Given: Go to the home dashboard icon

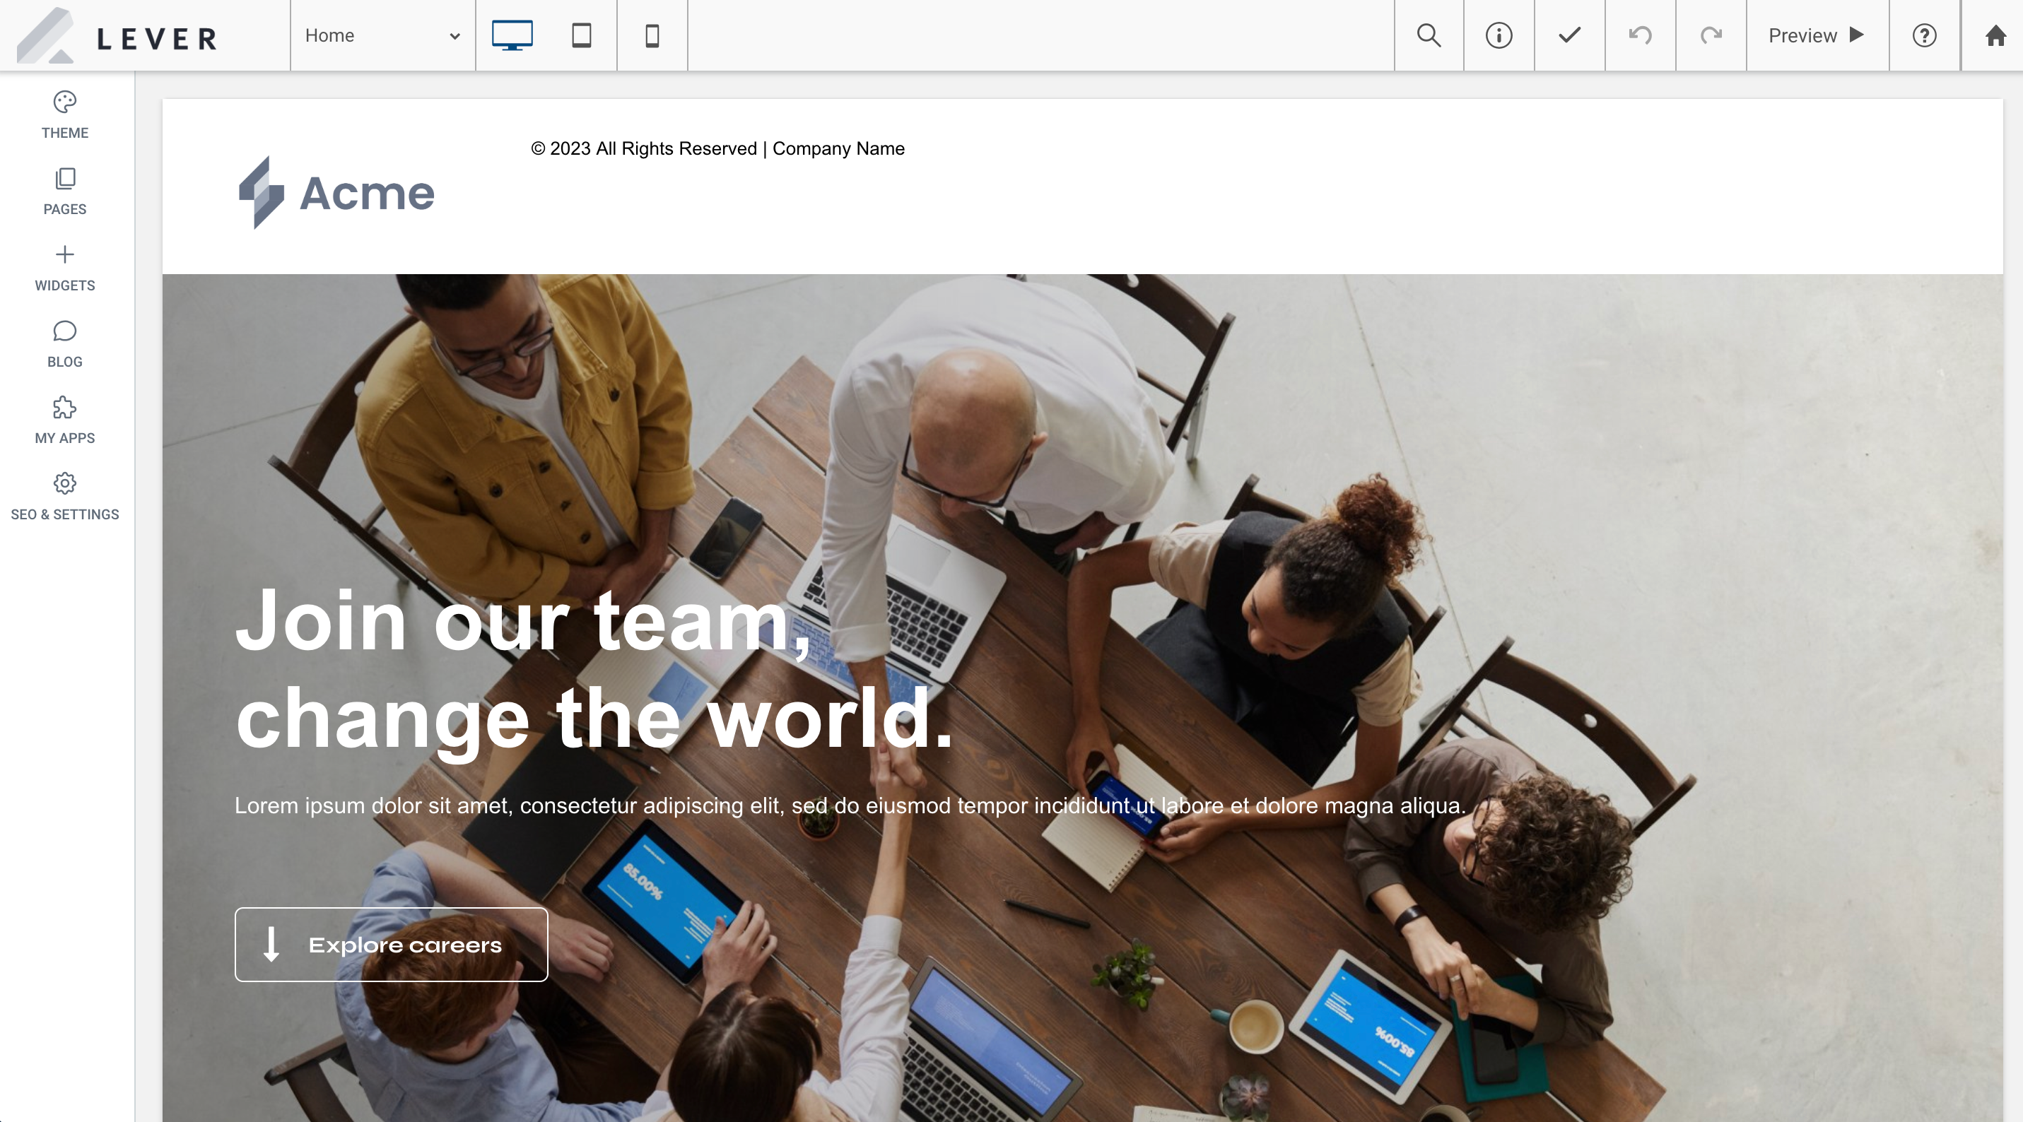Looking at the screenshot, I should pos(1995,35).
